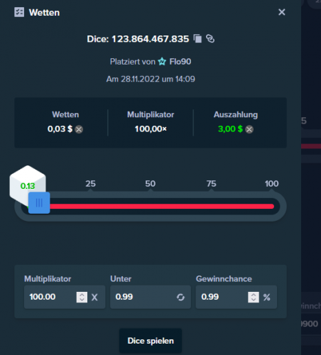
Task: Copy the bet share link icon
Action: 210,38
